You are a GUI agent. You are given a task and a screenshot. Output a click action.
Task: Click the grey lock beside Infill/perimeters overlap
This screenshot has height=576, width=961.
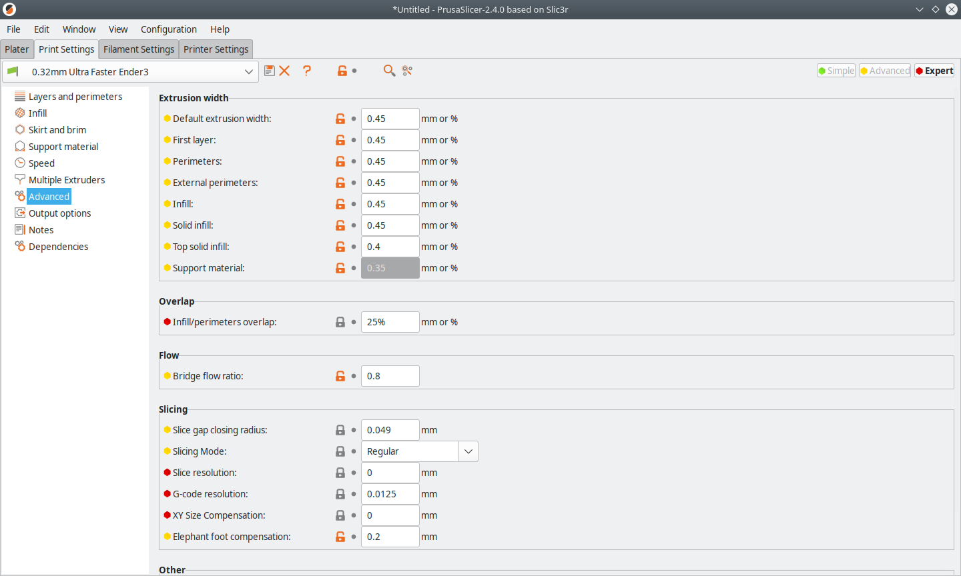tap(340, 322)
